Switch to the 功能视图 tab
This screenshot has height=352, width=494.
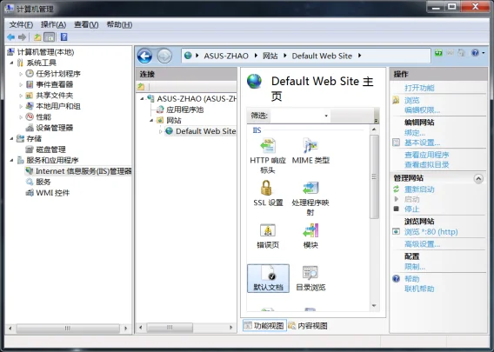[264, 326]
